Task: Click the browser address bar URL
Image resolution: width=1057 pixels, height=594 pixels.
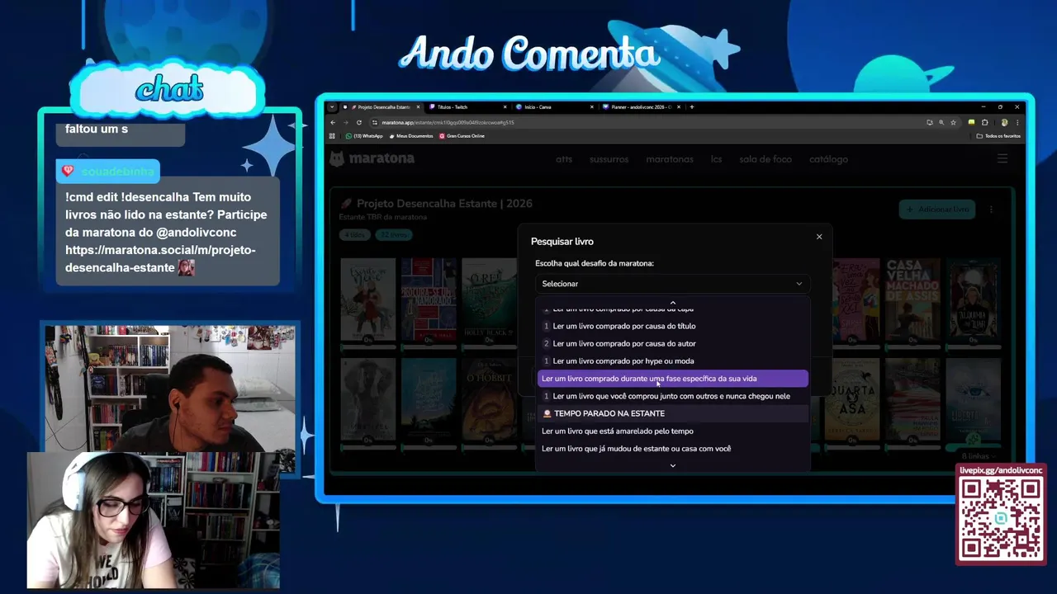Action: click(448, 122)
